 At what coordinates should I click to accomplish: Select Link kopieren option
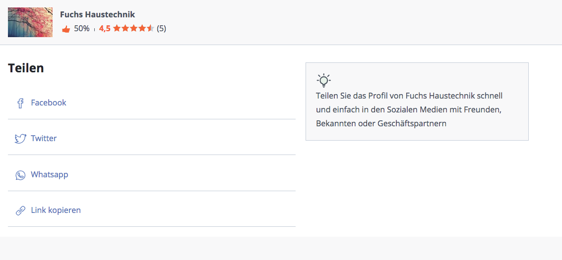tap(56, 210)
